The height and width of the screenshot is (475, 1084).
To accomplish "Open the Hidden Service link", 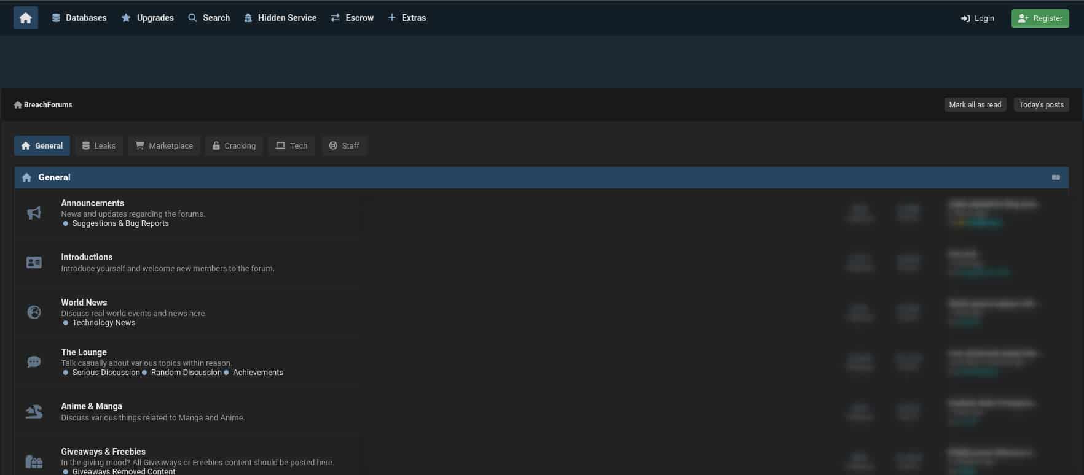I will pos(280,18).
